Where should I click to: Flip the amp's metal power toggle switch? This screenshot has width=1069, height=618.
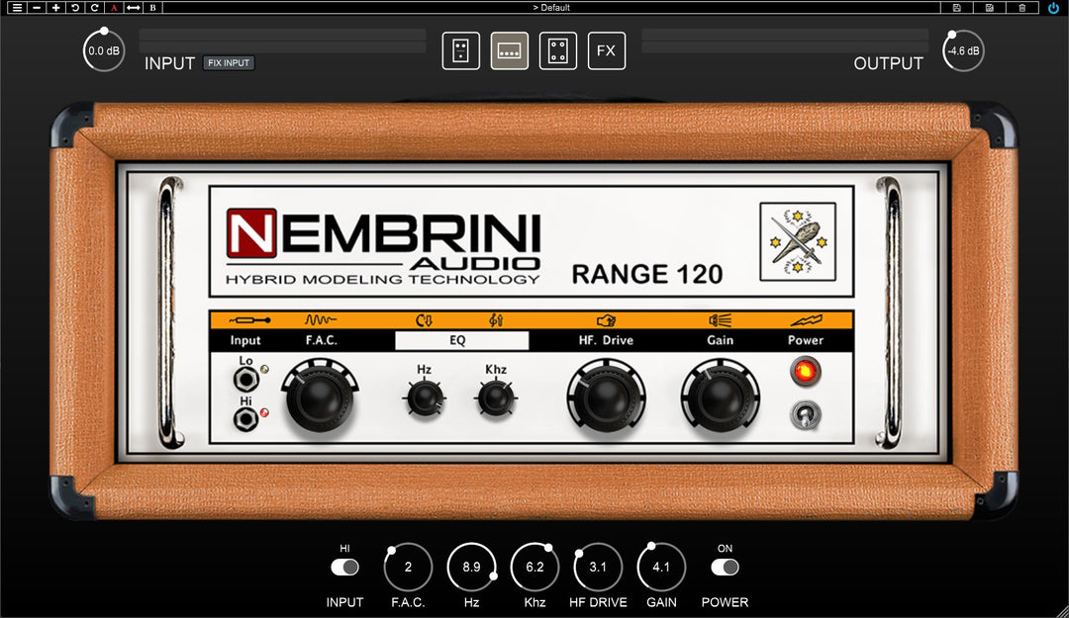click(x=805, y=414)
